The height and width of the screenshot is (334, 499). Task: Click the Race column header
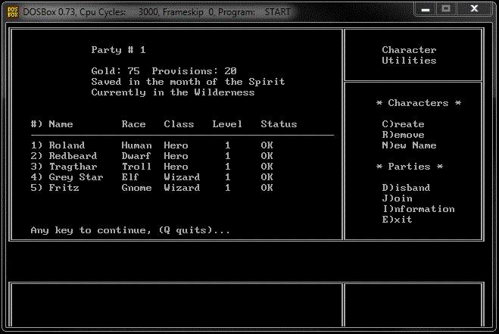pyautogui.click(x=133, y=124)
